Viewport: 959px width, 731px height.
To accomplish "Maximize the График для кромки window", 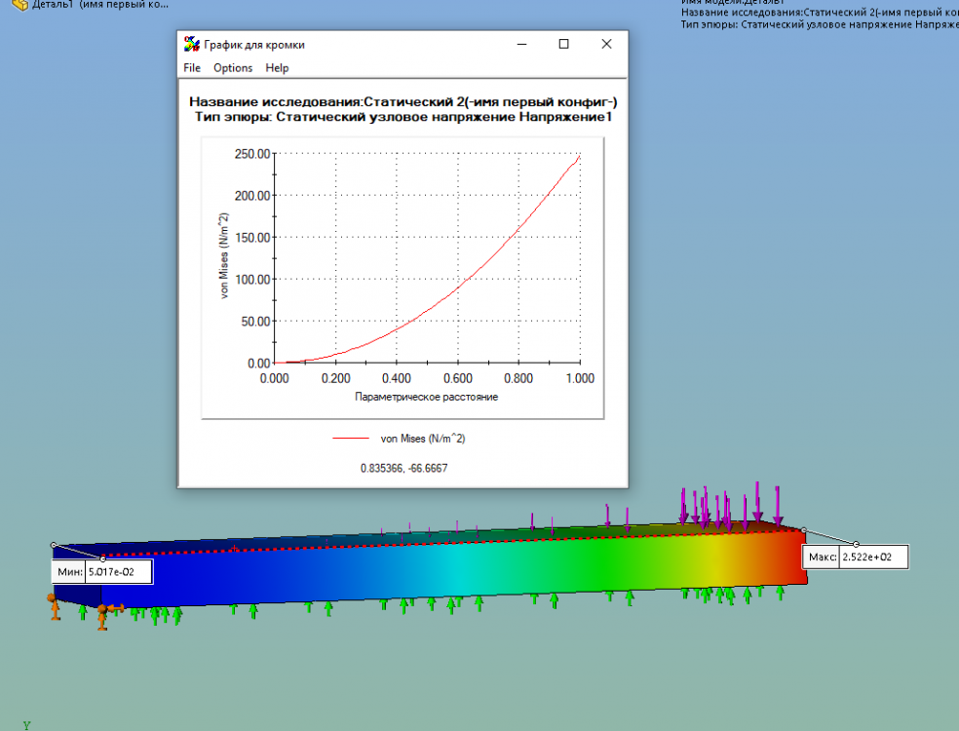I will point(564,44).
